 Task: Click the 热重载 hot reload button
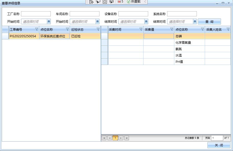134,2
